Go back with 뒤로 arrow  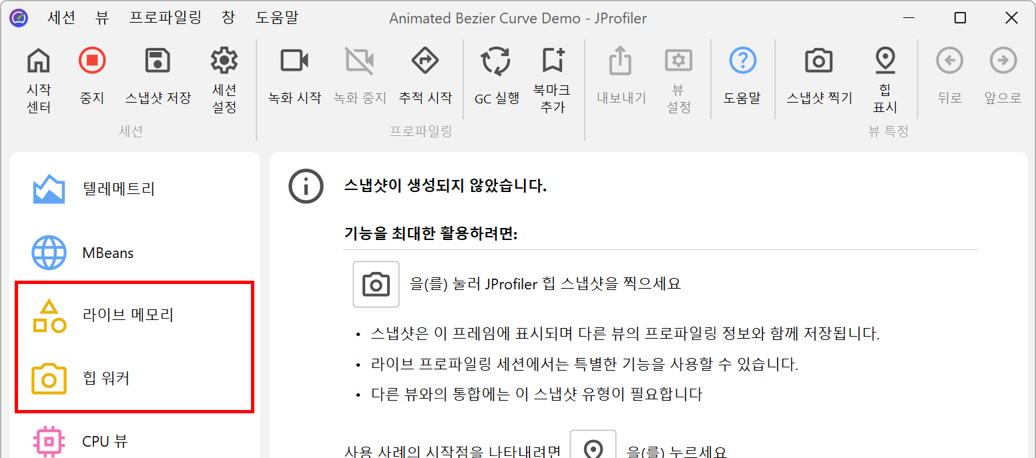[x=949, y=61]
